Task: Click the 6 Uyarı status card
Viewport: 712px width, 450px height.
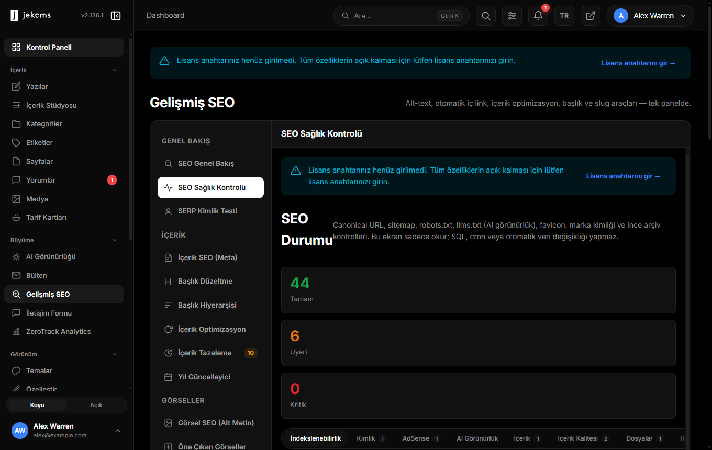Action: pos(479,343)
